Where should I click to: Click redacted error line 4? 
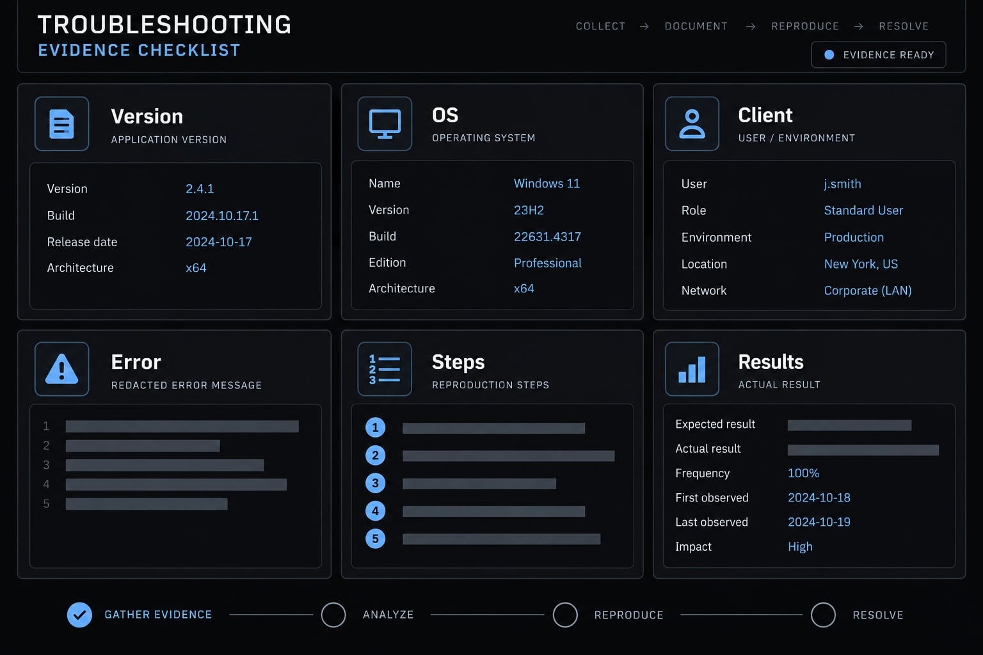pyautogui.click(x=176, y=485)
